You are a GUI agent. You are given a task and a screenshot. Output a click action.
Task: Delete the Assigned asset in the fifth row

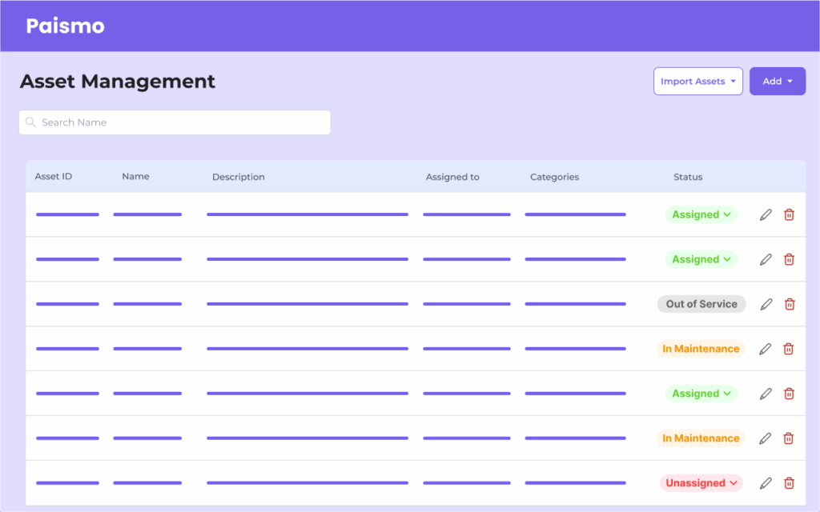point(789,394)
